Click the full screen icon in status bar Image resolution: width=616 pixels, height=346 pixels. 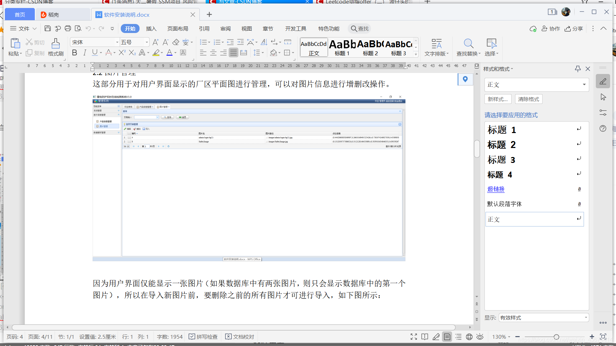413,337
